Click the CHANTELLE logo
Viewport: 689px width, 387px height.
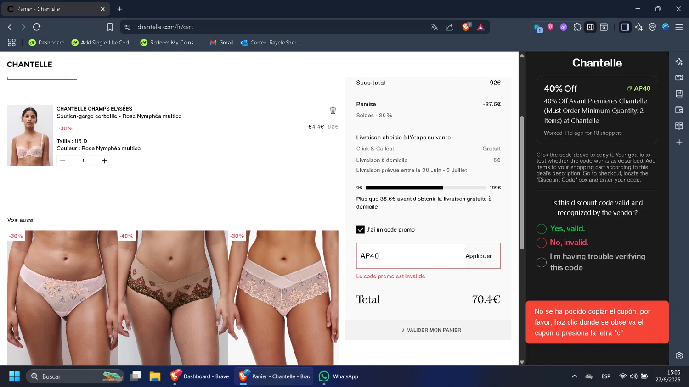[x=29, y=65]
